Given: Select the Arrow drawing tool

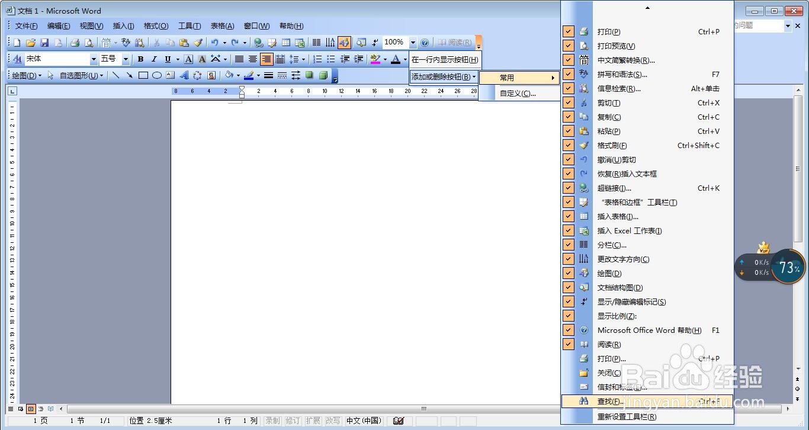Looking at the screenshot, I should (129, 75).
